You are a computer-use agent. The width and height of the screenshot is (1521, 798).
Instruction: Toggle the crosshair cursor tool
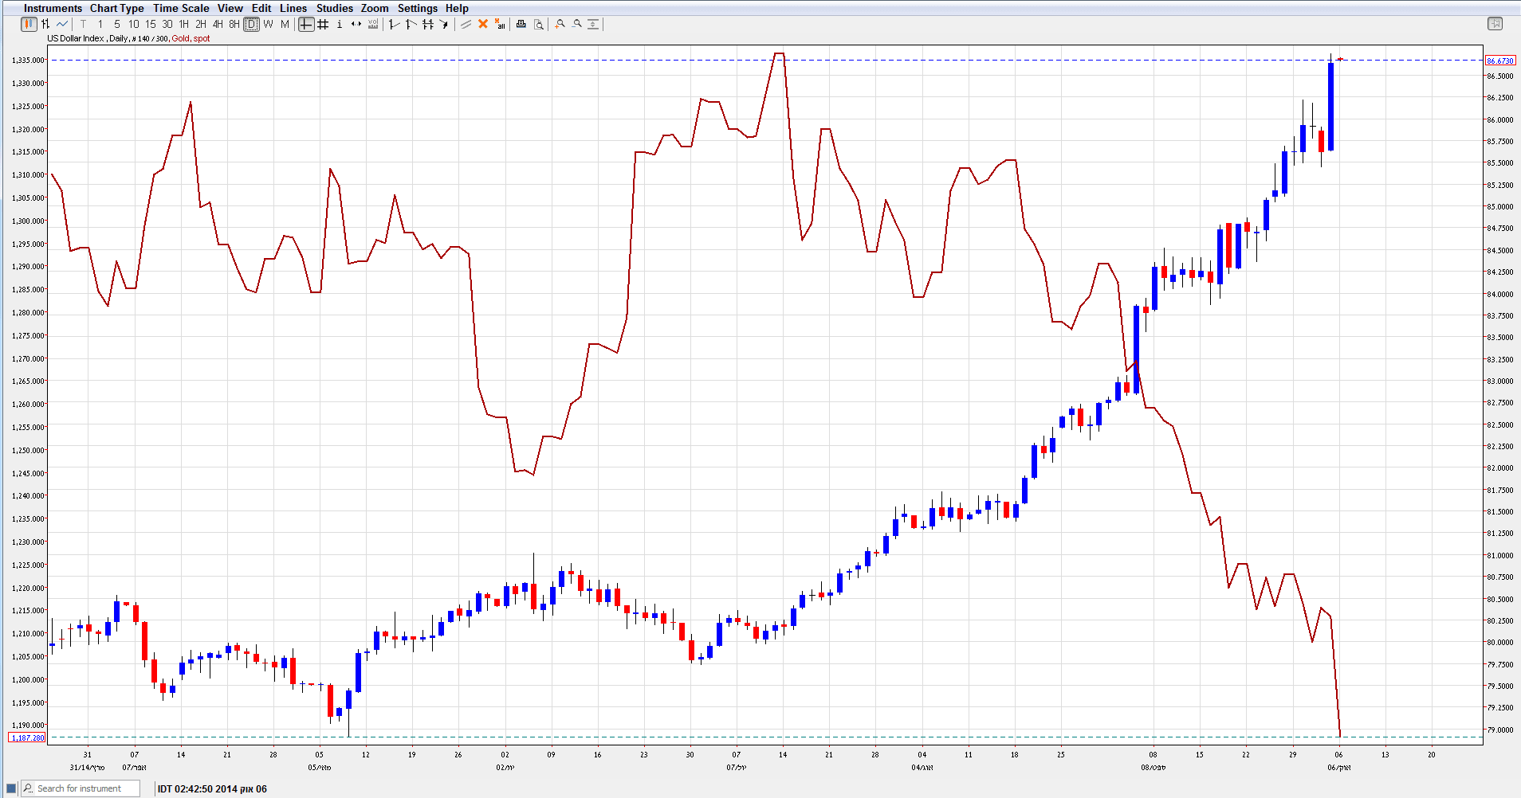click(306, 24)
